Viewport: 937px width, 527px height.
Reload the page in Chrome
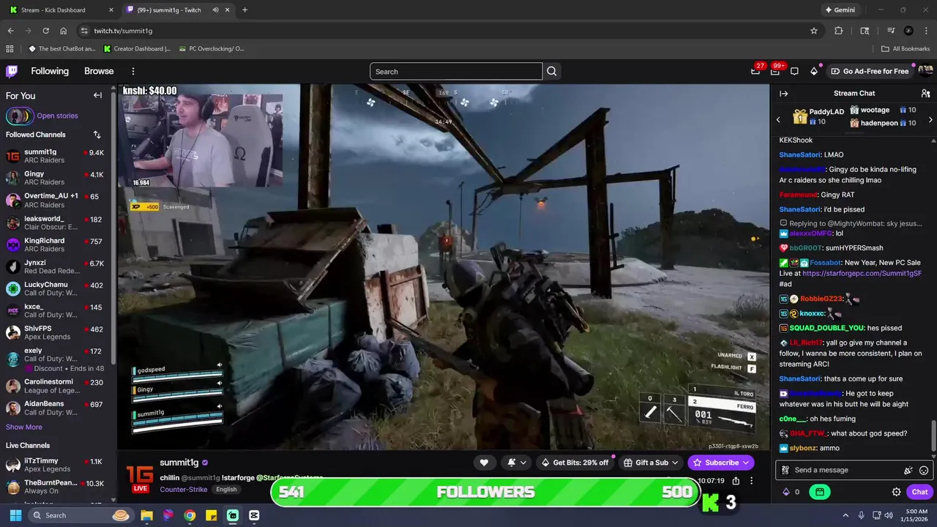coord(45,31)
